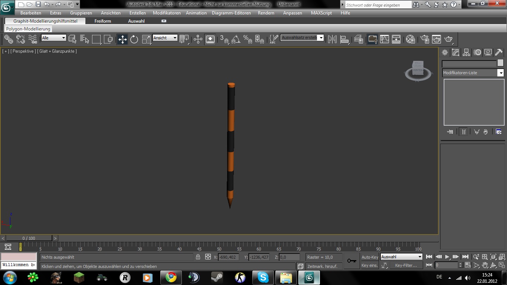Viewport: 507px width, 285px height.
Task: Click the Polygon-Modellierung panel button
Action: (28, 29)
